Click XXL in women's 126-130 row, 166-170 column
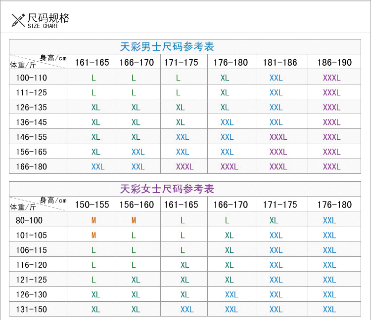371x321 pixels. (232, 294)
